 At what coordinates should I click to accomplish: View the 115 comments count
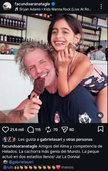pyautogui.click(x=38, y=130)
